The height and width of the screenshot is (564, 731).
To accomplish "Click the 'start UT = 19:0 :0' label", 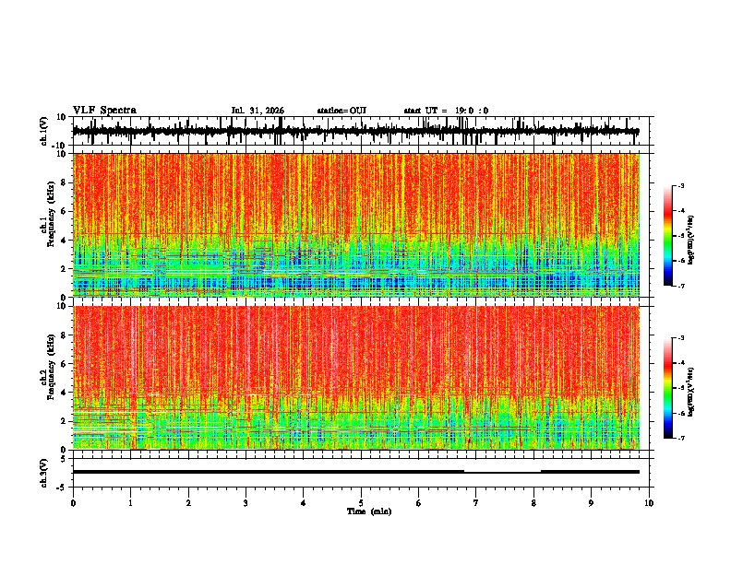I will click(x=446, y=111).
